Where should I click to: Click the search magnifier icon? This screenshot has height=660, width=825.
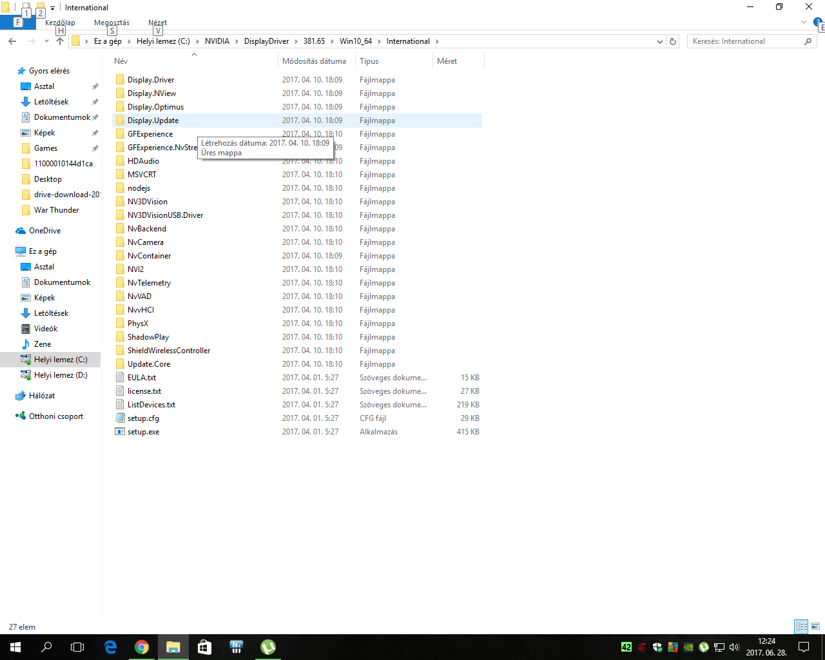pyautogui.click(x=808, y=41)
